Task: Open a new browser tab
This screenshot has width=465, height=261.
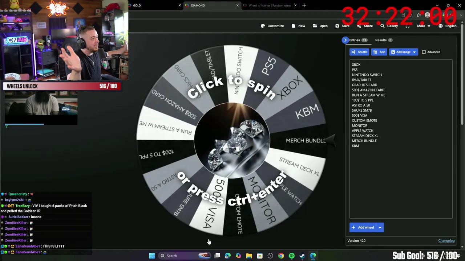Action: (304, 5)
